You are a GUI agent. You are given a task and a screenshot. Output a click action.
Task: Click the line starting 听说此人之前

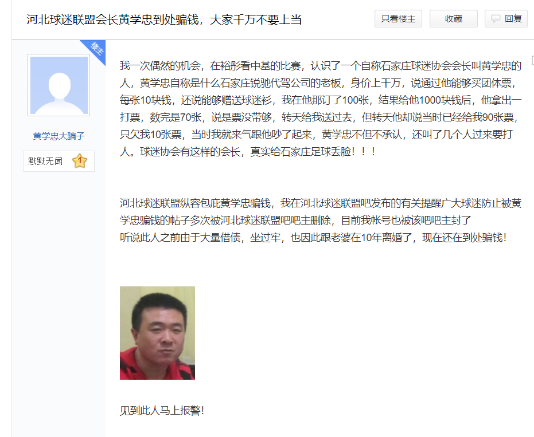(x=313, y=237)
